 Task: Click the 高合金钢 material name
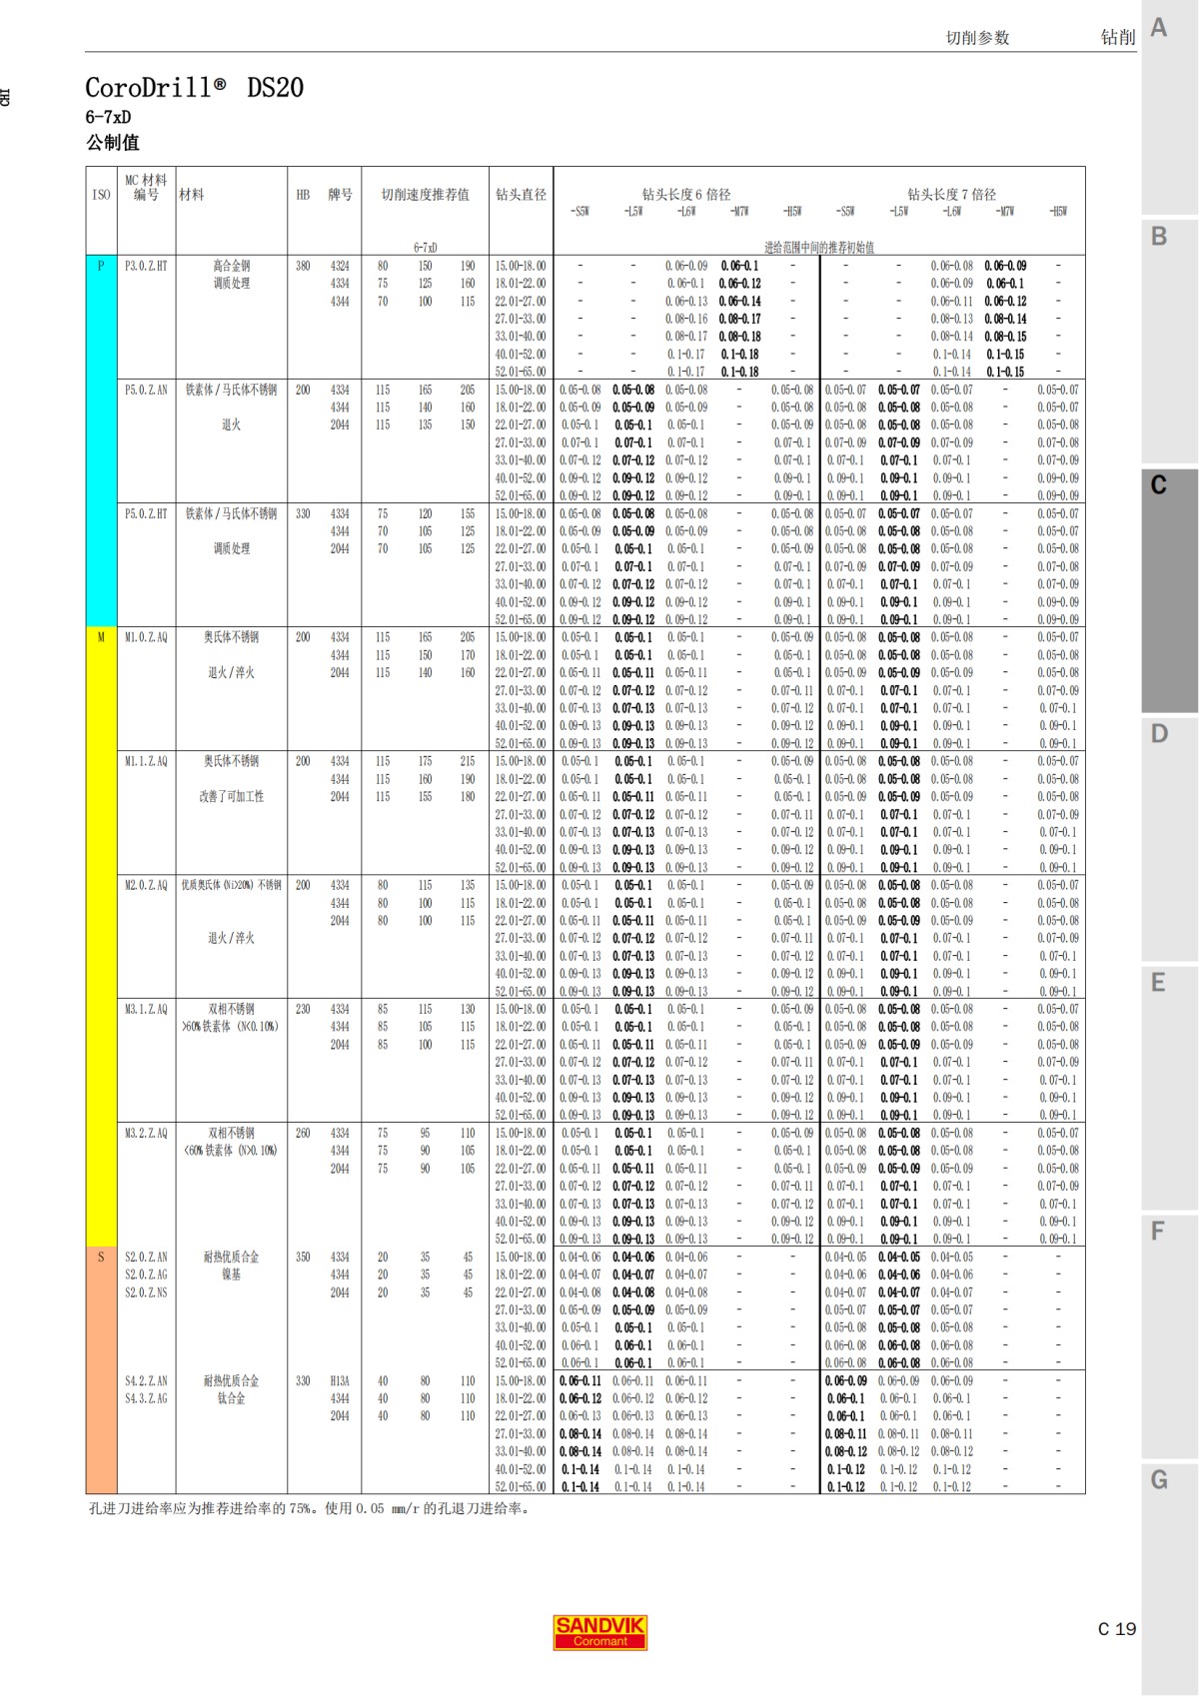[x=231, y=266]
